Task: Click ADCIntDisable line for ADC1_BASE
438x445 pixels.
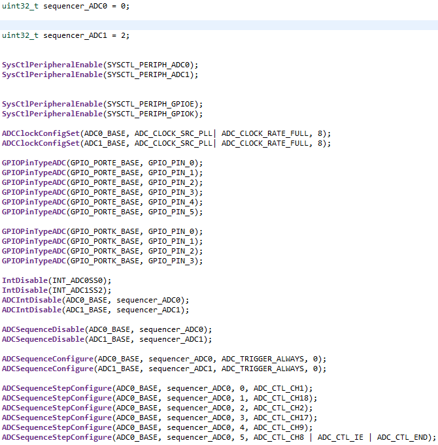Action: (x=95, y=310)
